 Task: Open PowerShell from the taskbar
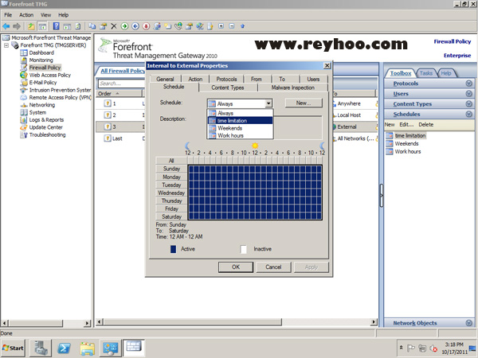[x=64, y=348]
